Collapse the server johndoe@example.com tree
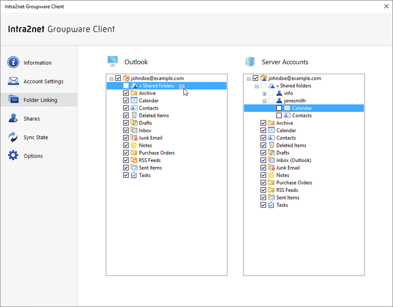Screen dimensions: 393x307 coord(249,79)
